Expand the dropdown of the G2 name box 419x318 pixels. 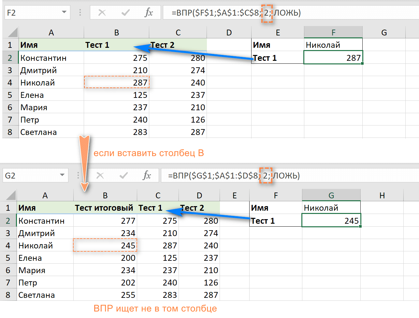tap(62, 175)
